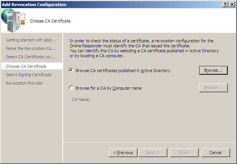237x164 pixels.
Task: Jump to Select CA Certificate Location step
Action: pyautogui.click(x=31, y=57)
